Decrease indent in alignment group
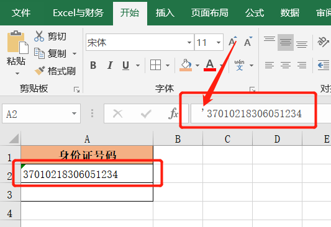This screenshot has width=331, height=227. click(x=324, y=65)
